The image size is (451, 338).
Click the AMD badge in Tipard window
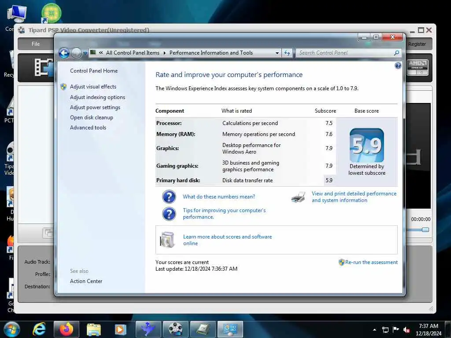point(418,68)
